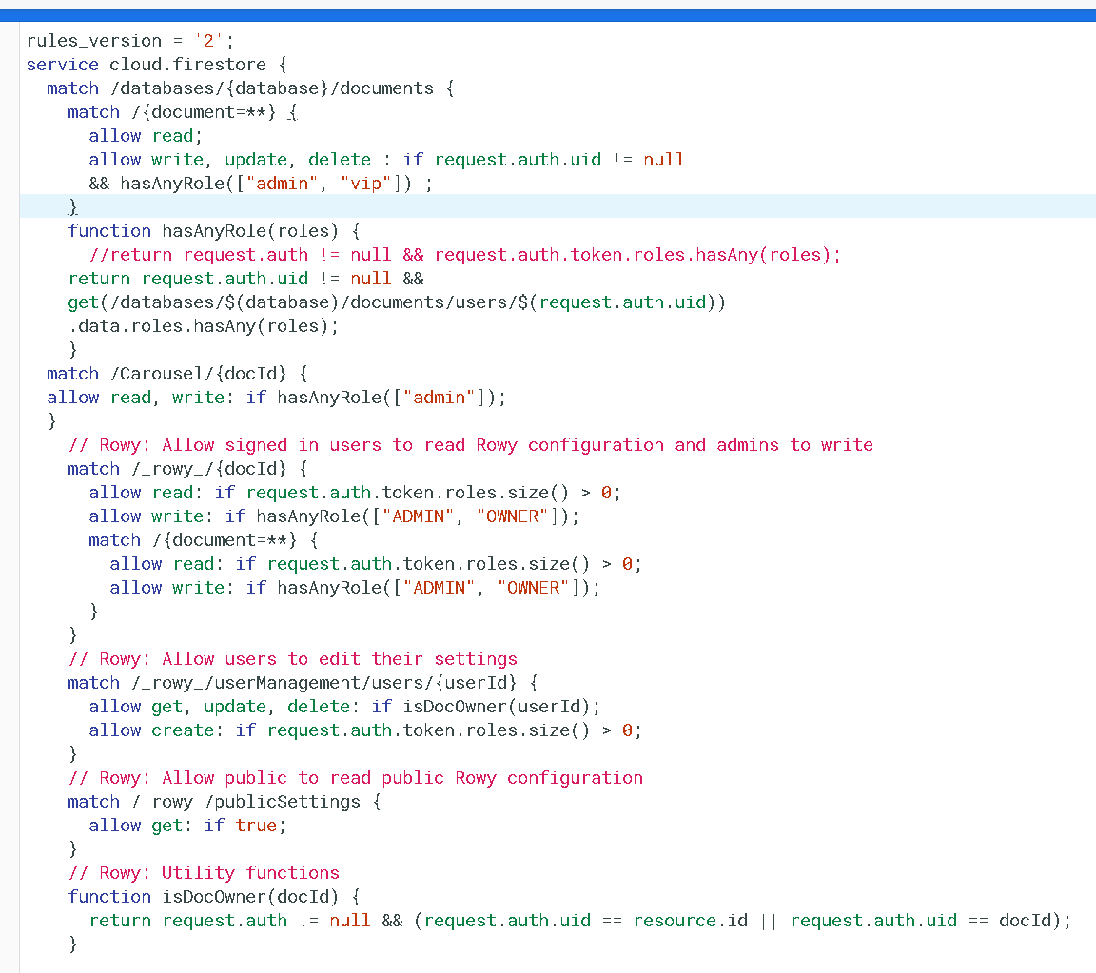The height and width of the screenshot is (973, 1096).
Task: Click the hasAnyRole function definition
Action: tap(181, 230)
